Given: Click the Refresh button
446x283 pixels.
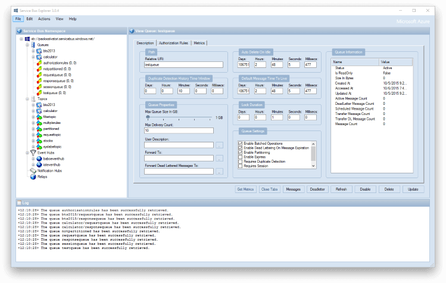Looking at the screenshot, I should tap(341, 189).
